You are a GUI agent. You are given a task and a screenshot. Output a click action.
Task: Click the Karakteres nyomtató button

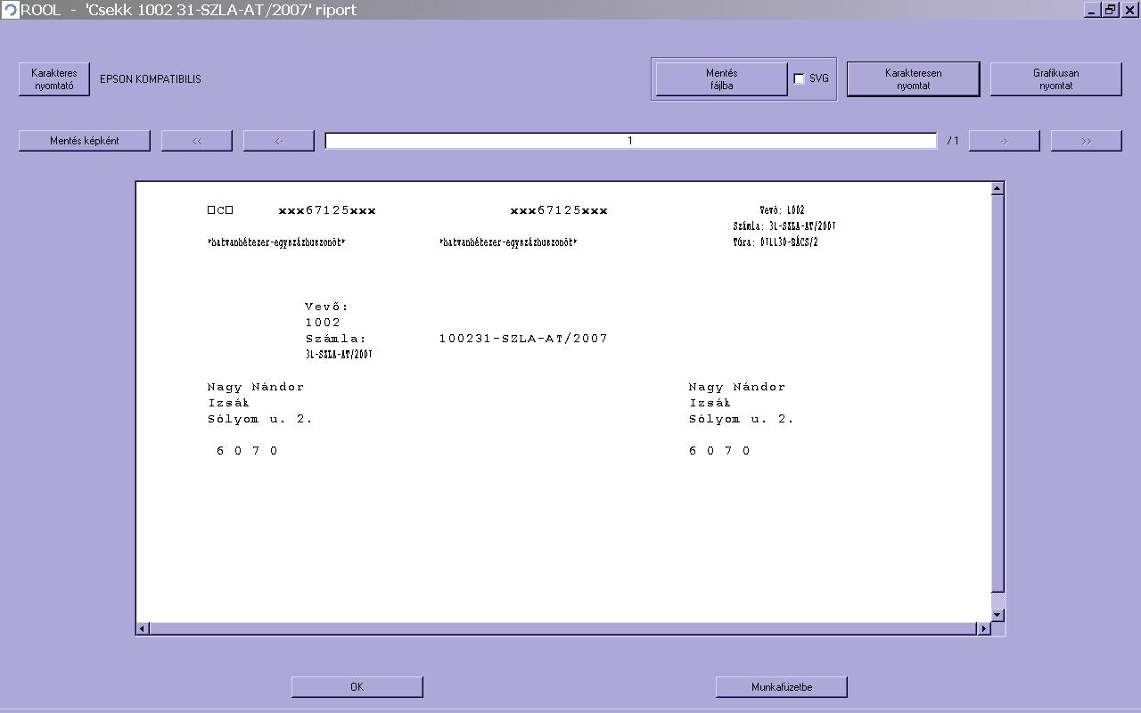(x=54, y=79)
